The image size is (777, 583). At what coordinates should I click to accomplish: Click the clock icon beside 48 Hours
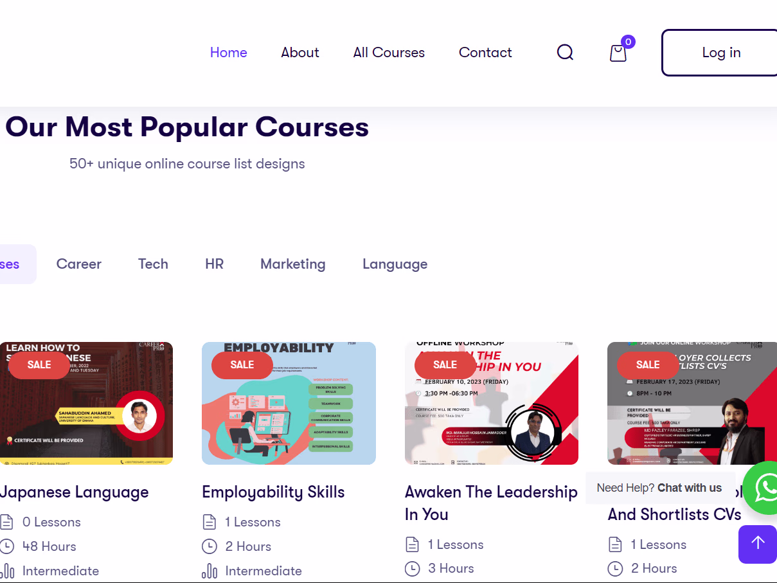[7, 546]
